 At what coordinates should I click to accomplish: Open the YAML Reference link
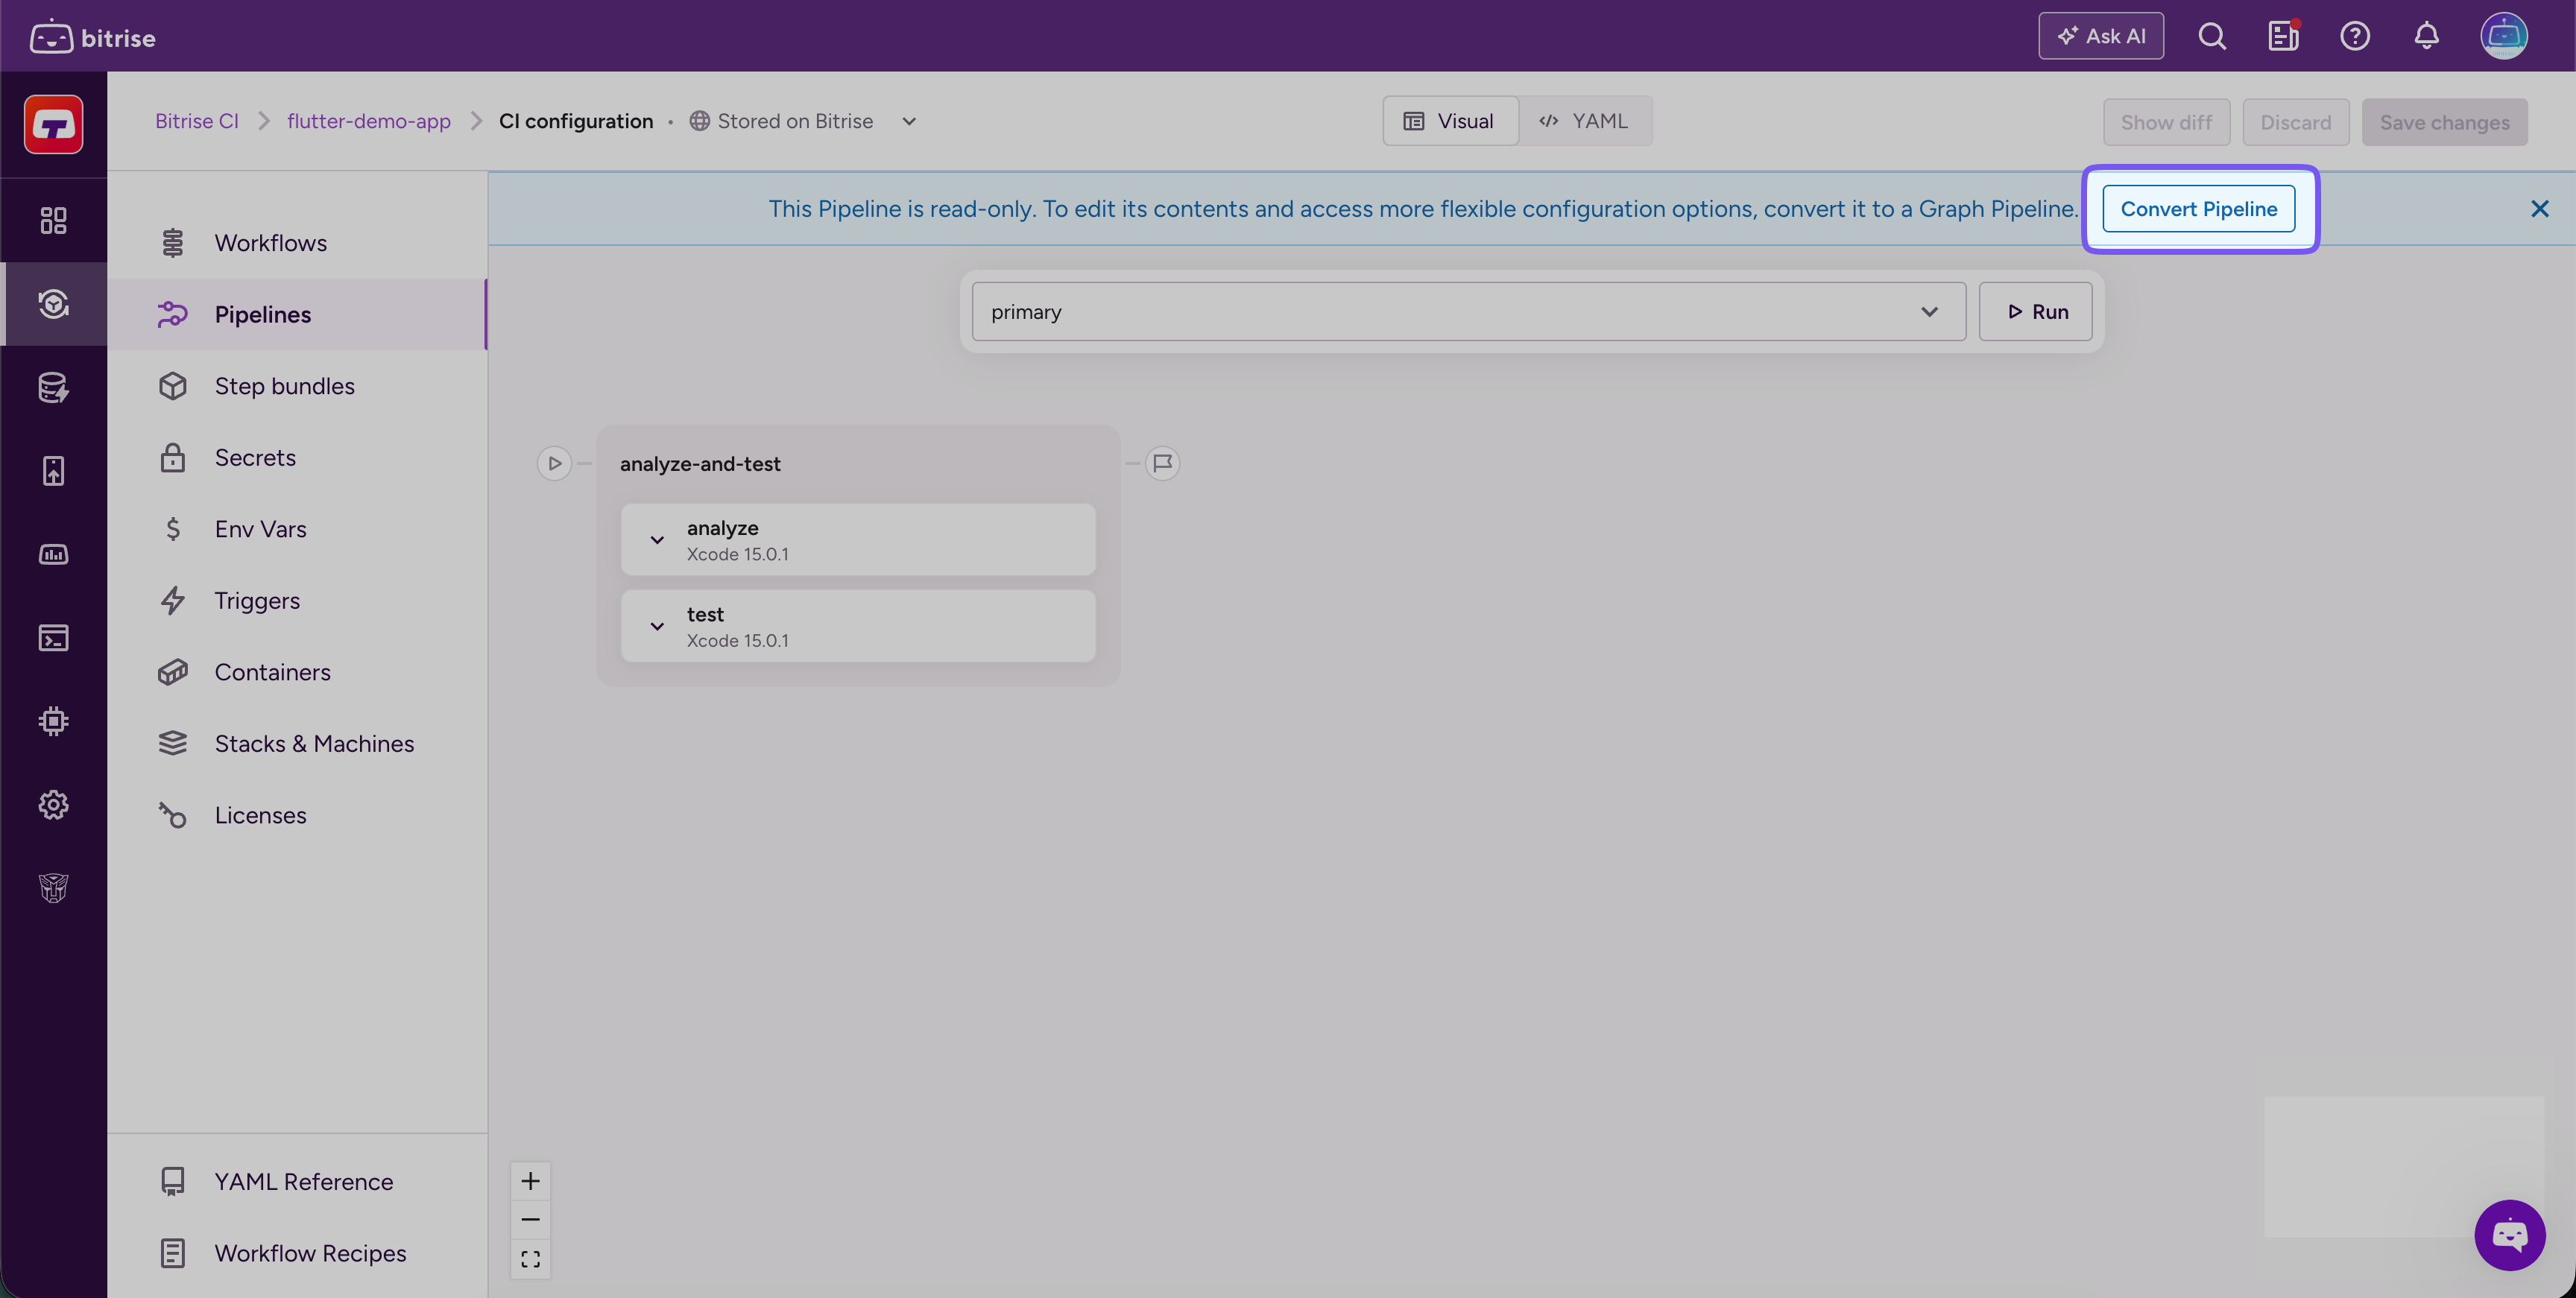(x=297, y=1182)
